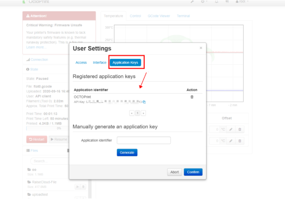Edit the first temperature offset
The height and width of the screenshot is (199, 285).
[231, 130]
